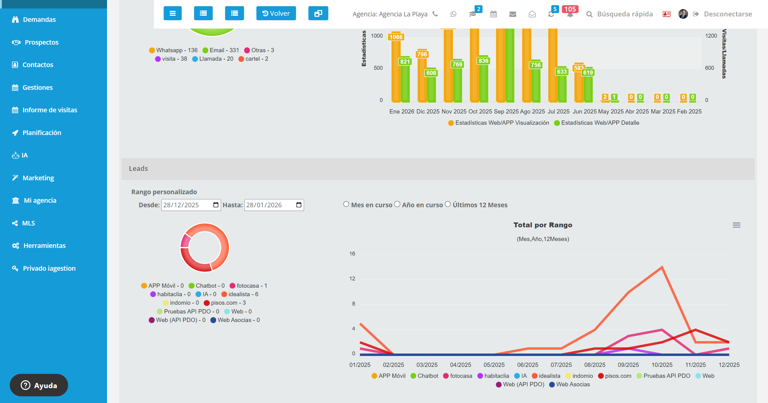Toggle idealista series in line chart legend
The image size is (768, 403).
click(549, 376)
